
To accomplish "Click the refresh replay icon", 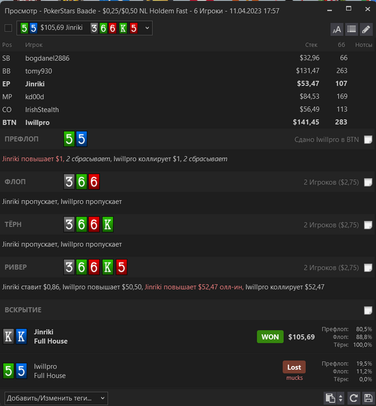I will pyautogui.click(x=354, y=398).
